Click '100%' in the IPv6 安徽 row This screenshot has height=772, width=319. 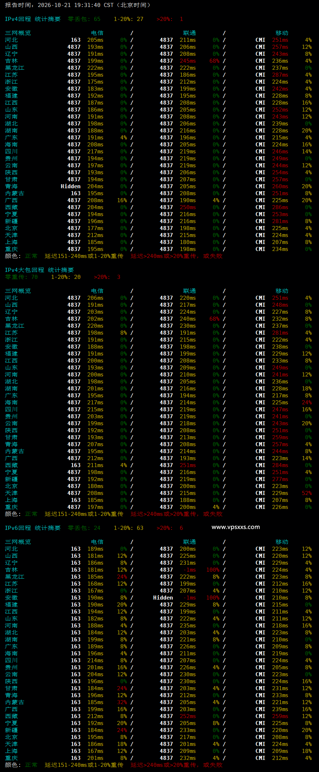coord(213,598)
